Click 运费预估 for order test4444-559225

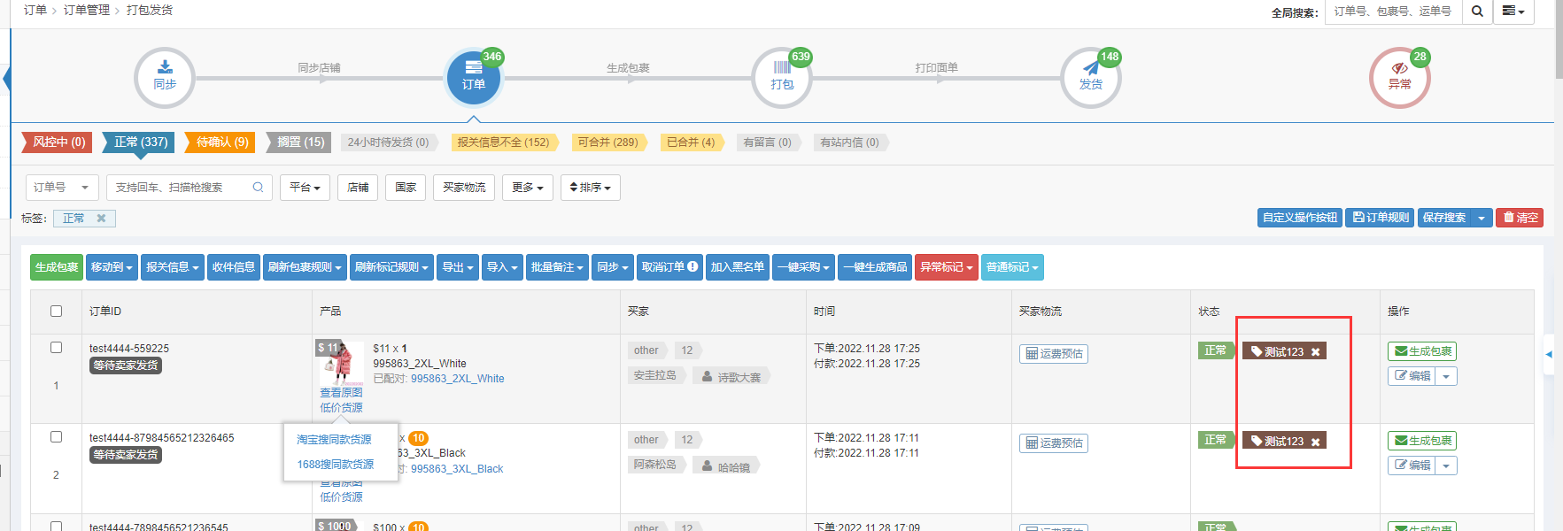pos(1054,354)
